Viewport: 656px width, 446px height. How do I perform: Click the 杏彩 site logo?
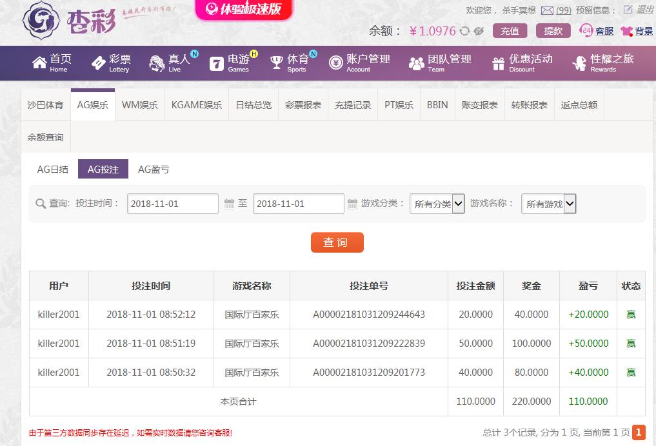pyautogui.click(x=70, y=21)
